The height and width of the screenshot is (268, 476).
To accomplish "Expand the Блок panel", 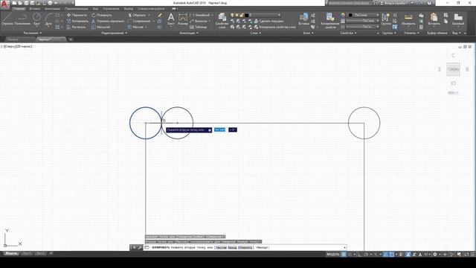I will coord(308,33).
